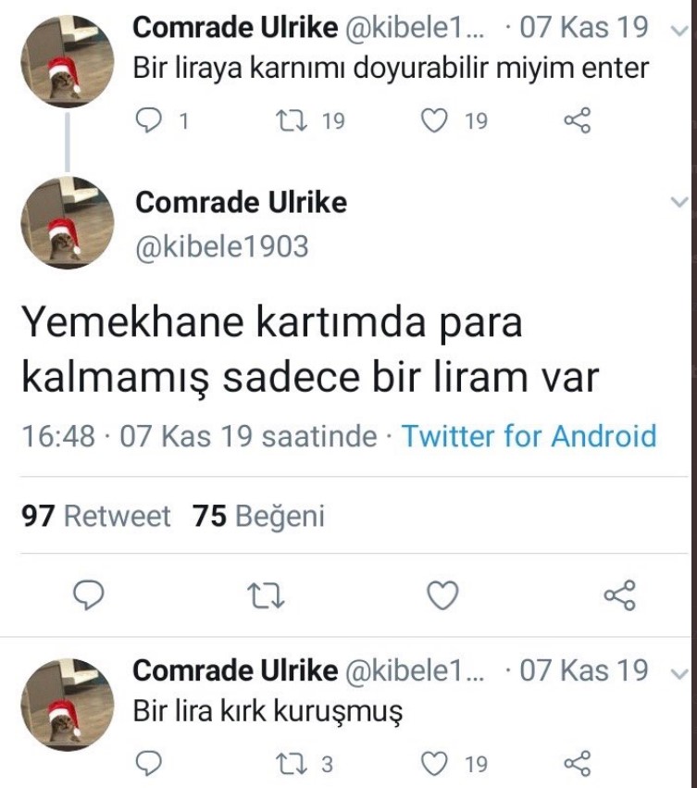
Task: View the 97 Retweet list
Action: (x=95, y=517)
